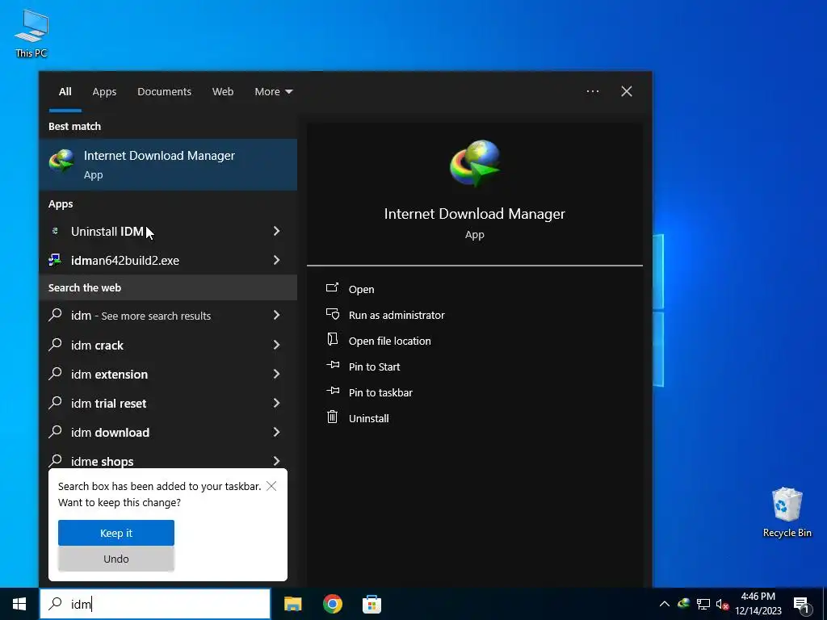Dismiss the search box notification popup
Screen dimensions: 827x620
click(271, 486)
